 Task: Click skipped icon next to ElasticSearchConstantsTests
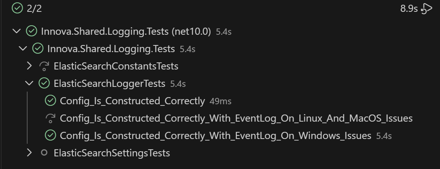pos(44,66)
